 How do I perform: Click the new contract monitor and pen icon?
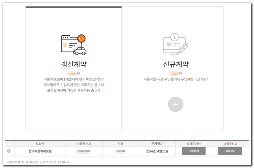point(175,45)
